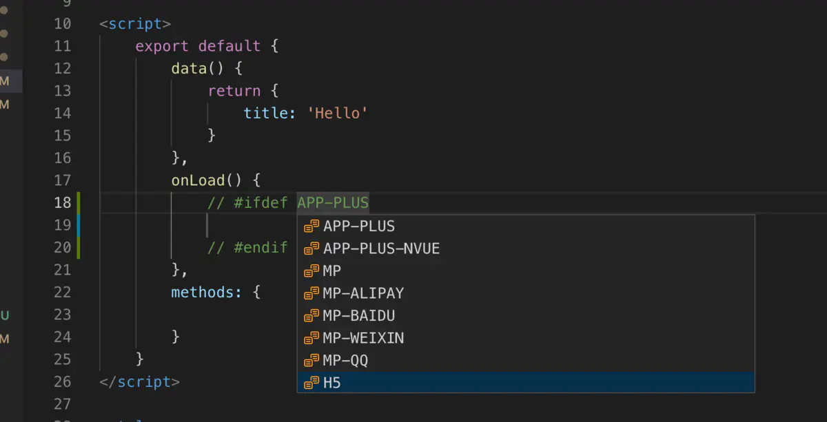Screen dimensions: 827x422
Task: Pick the MP completion entry
Action: [x=526, y=271]
